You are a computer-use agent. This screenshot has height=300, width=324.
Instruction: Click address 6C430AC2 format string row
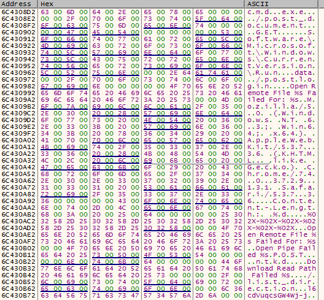[18, 221]
